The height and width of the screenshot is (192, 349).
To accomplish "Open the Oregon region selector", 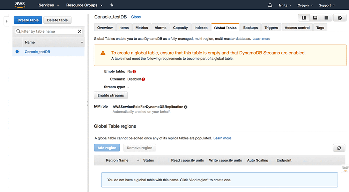I will [305, 5].
